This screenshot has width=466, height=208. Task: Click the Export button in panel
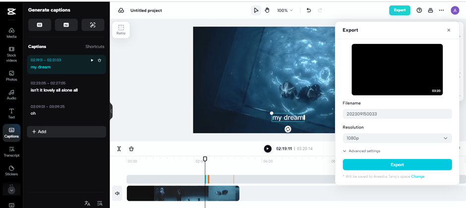pos(397,165)
